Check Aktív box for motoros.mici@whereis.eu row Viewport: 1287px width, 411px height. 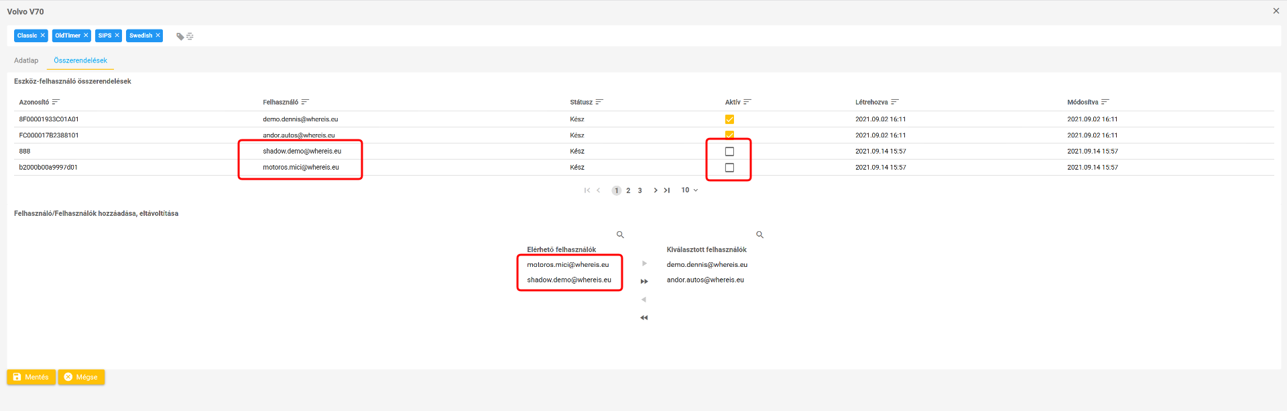[729, 168]
